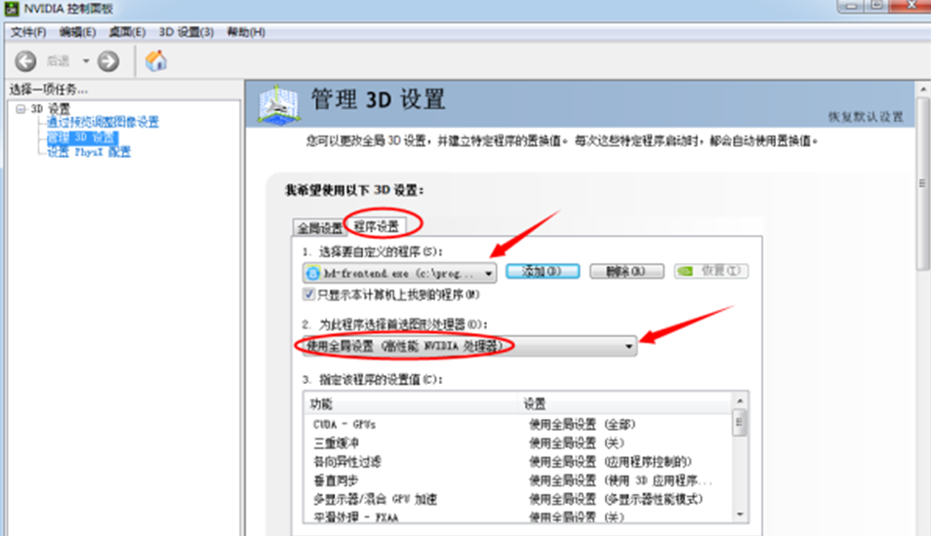Switch to the 全局设置 tab

coord(319,228)
